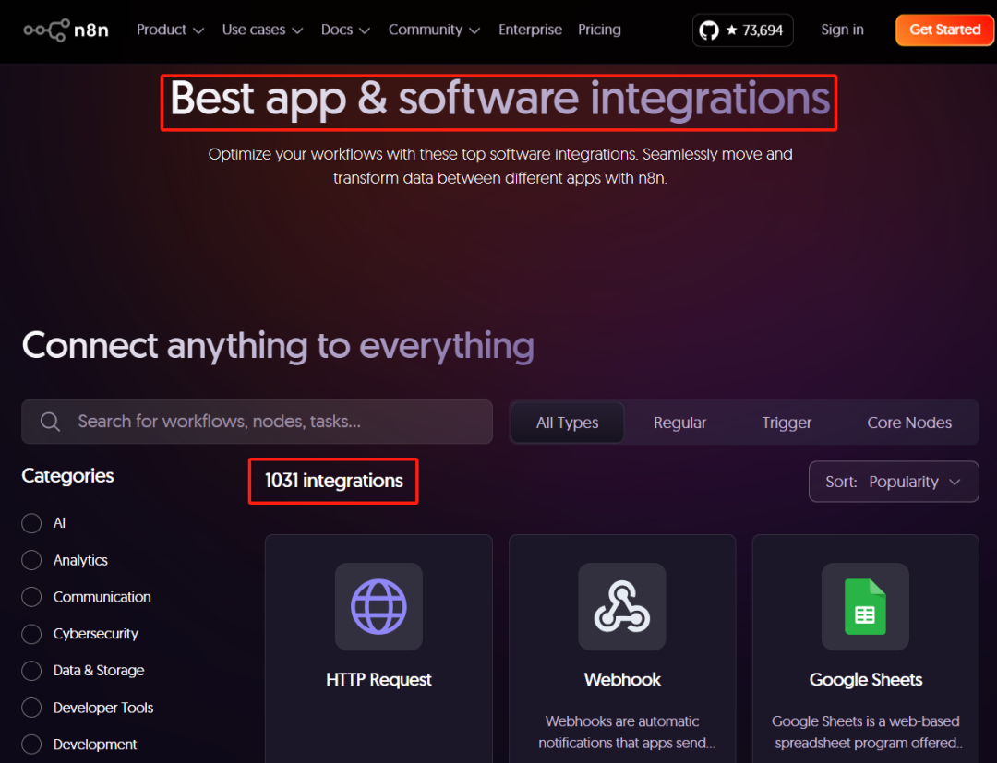Open the Webhook icon card
Image resolution: width=997 pixels, height=763 pixels.
coord(622,607)
